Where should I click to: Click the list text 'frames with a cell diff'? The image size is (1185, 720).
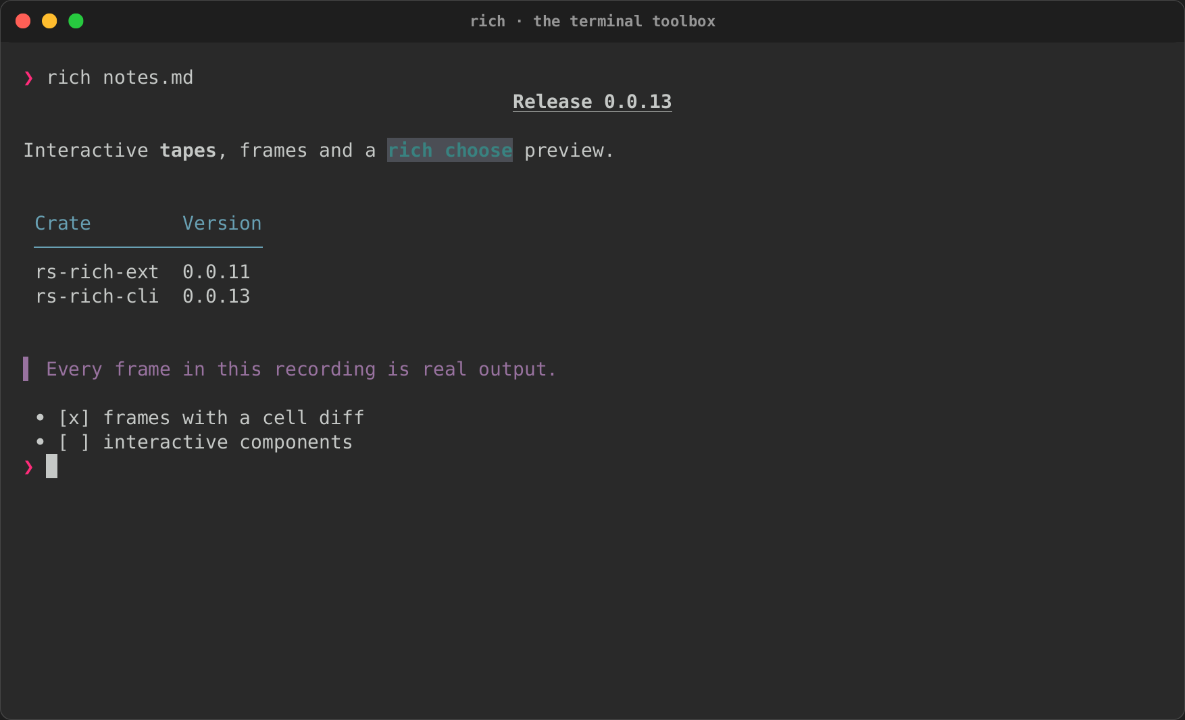point(234,418)
